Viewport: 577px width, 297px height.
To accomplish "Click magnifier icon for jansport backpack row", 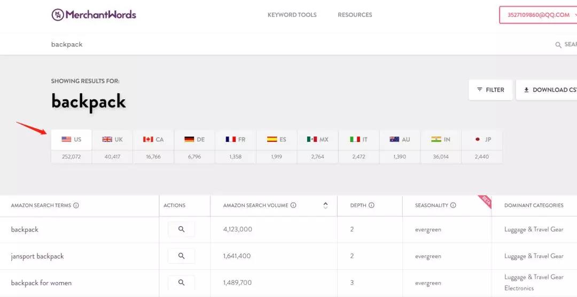I will point(181,256).
